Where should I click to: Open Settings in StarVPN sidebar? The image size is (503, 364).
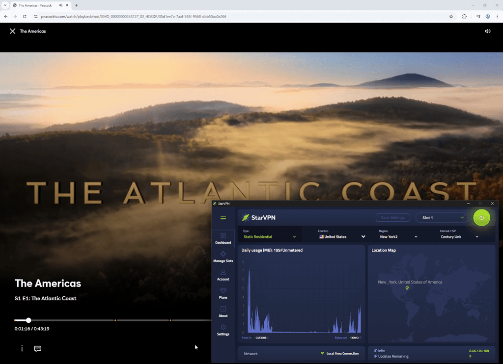[x=224, y=330]
